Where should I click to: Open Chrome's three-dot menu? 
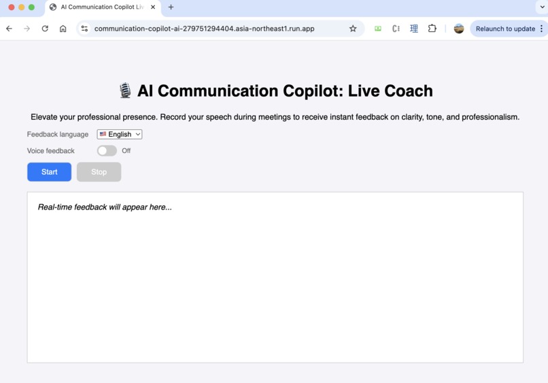541,29
